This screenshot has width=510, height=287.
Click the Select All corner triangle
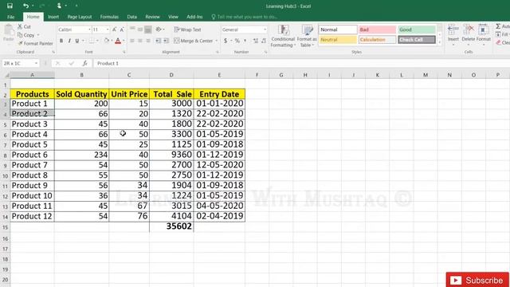pyautogui.click(x=6, y=75)
